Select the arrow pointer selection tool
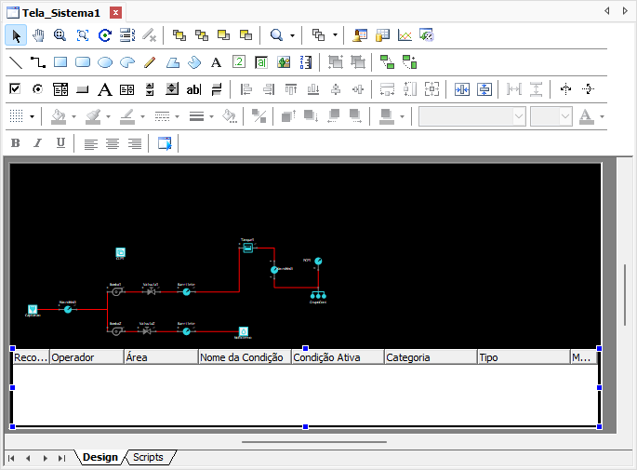This screenshot has width=637, height=470. (x=17, y=35)
